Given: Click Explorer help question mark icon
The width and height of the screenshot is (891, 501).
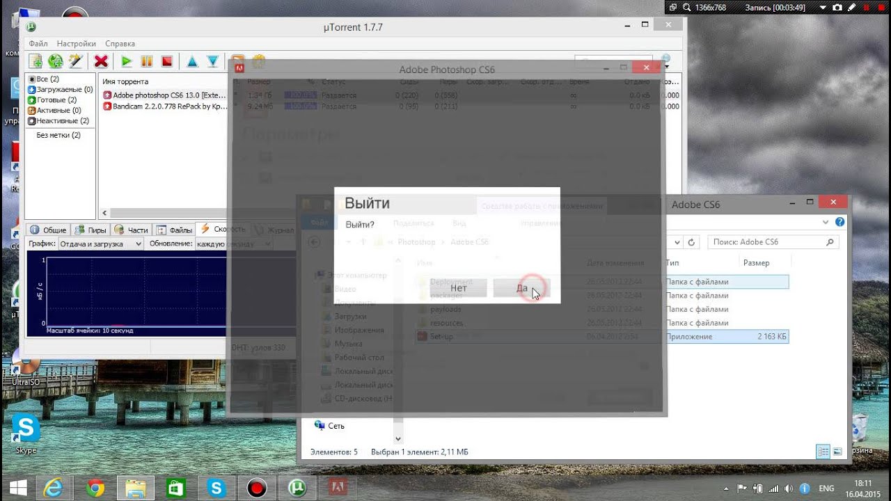Looking at the screenshot, I should pos(839,223).
